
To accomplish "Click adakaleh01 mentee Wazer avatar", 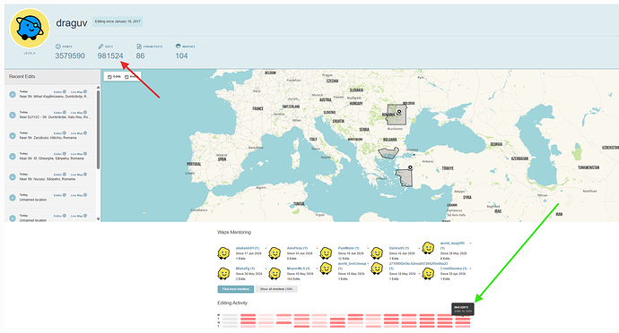I will pos(224,253).
